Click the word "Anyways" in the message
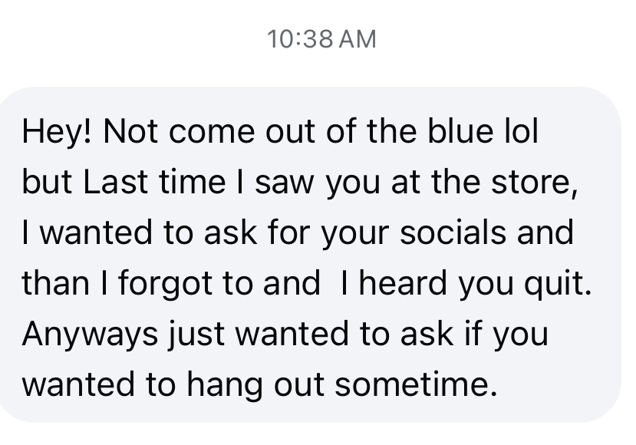Viewport: 636px width, 445px height. (x=90, y=335)
